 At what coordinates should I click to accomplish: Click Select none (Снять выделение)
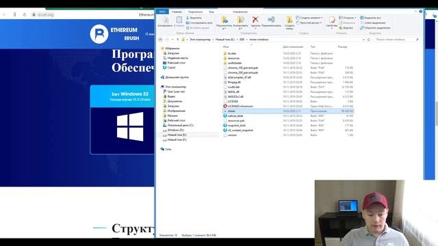point(372,23)
